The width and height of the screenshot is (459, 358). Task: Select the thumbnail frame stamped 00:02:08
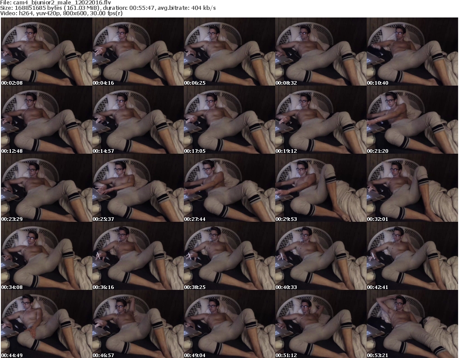[x=47, y=52]
